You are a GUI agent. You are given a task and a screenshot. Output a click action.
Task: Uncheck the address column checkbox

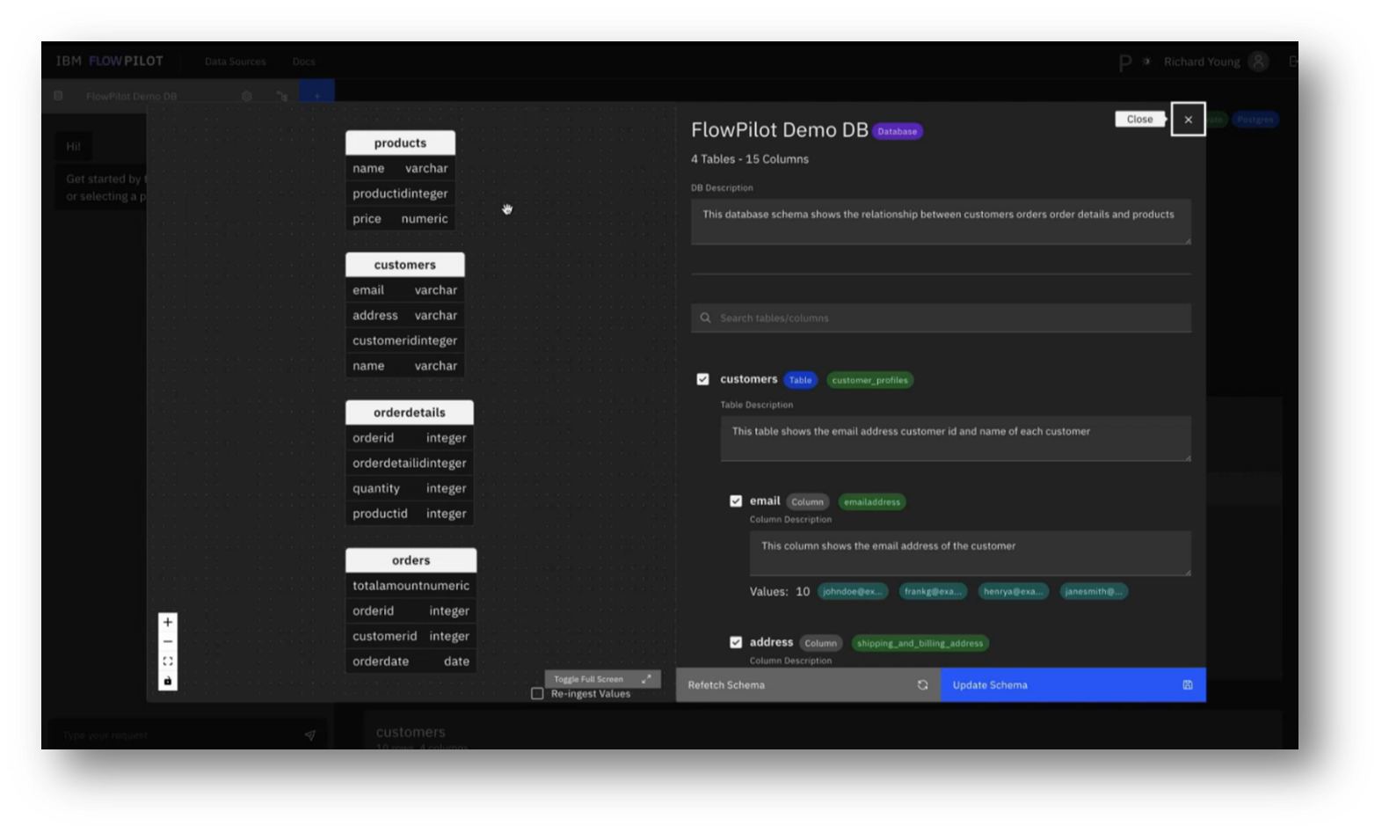(x=736, y=642)
